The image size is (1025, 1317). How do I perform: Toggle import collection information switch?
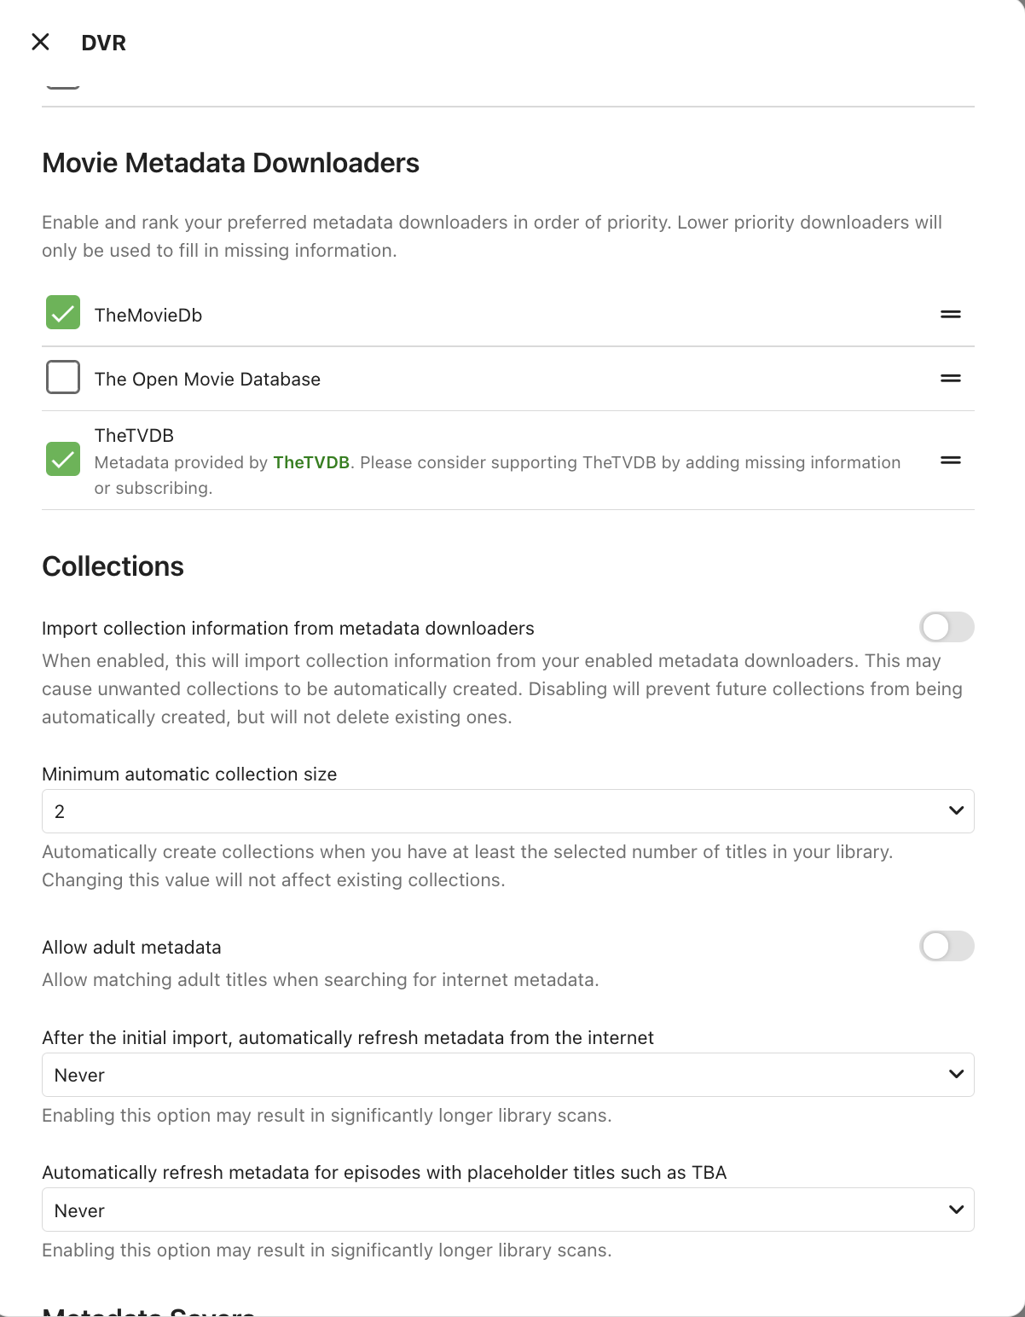947,628
